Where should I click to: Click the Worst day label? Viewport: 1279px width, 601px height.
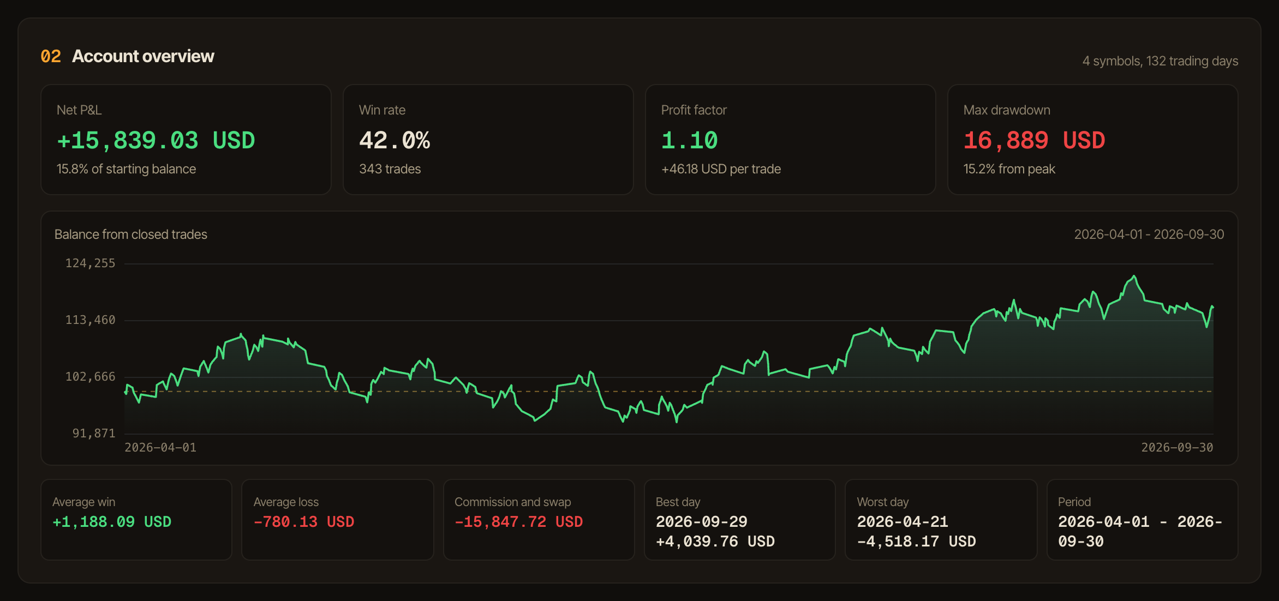click(x=882, y=502)
